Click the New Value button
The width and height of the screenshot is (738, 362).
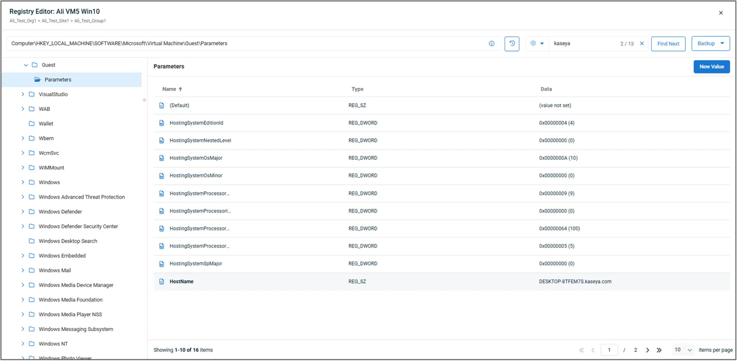[711, 66]
